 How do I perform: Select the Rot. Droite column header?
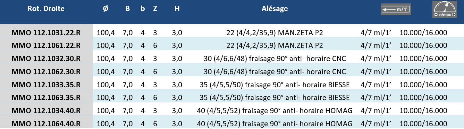pyautogui.click(x=46, y=9)
